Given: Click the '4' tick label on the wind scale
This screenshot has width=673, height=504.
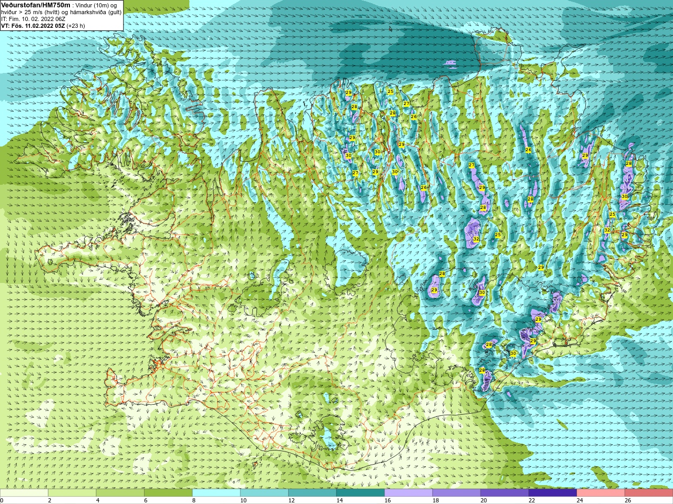Looking at the screenshot, I should pyautogui.click(x=98, y=500).
